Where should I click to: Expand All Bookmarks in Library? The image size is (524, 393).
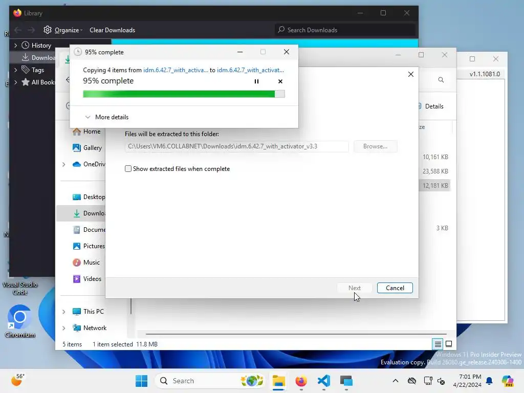(15, 82)
